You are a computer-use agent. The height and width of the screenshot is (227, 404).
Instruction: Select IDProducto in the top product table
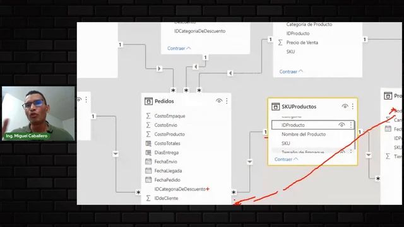click(x=298, y=33)
